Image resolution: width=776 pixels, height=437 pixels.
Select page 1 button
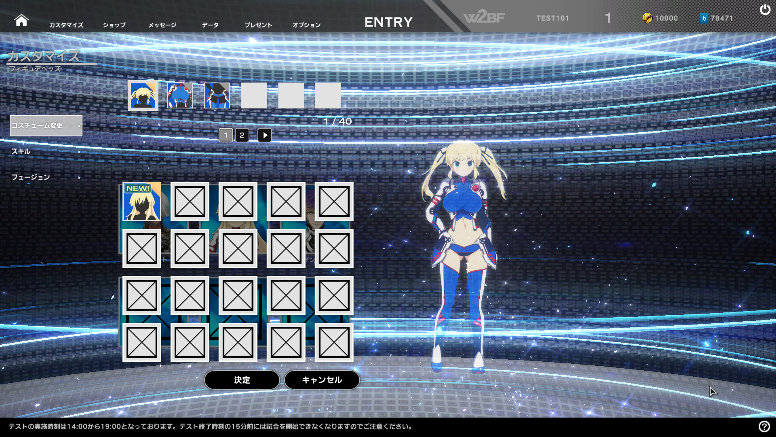tap(226, 135)
